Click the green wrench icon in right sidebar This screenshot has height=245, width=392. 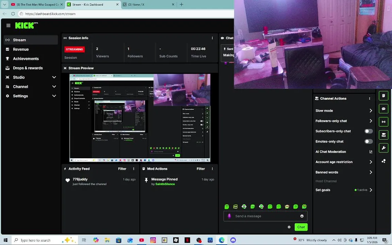(x=383, y=148)
